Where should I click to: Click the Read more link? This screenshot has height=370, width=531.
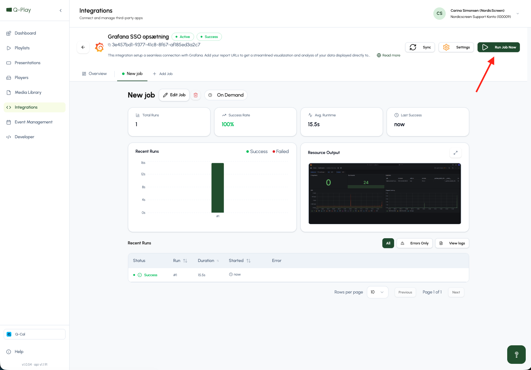pyautogui.click(x=389, y=55)
